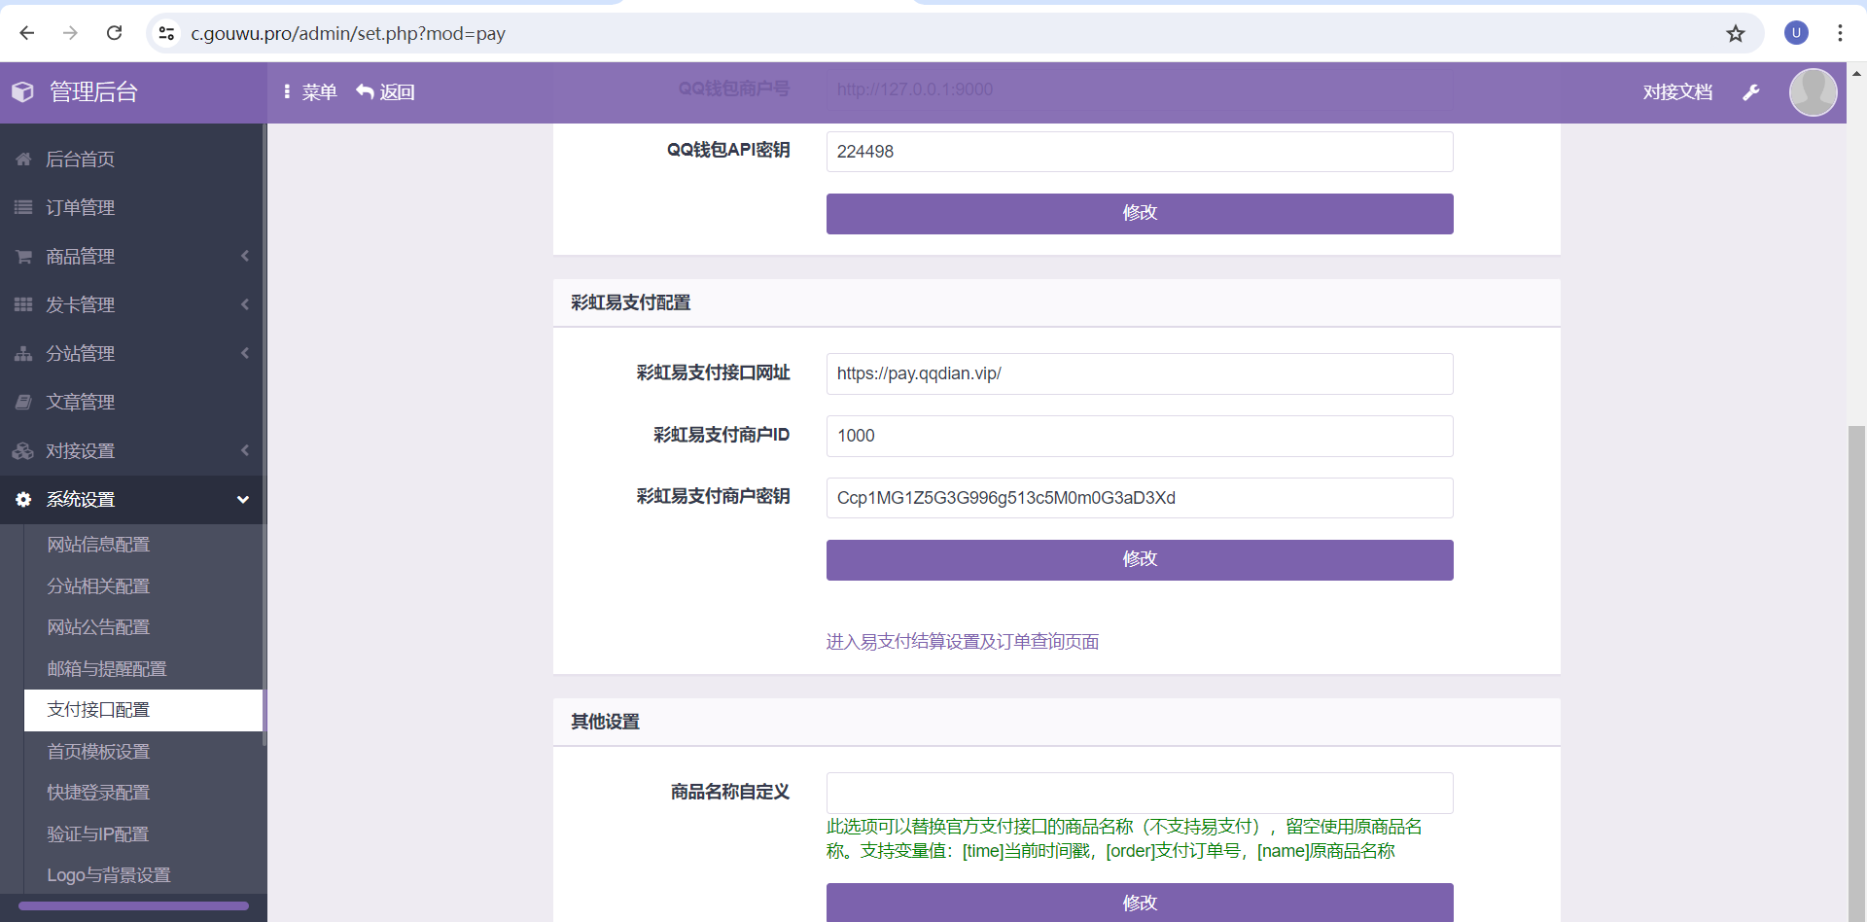1867x922 pixels.
Task: Click the browser address bar URL
Action: tap(348, 34)
